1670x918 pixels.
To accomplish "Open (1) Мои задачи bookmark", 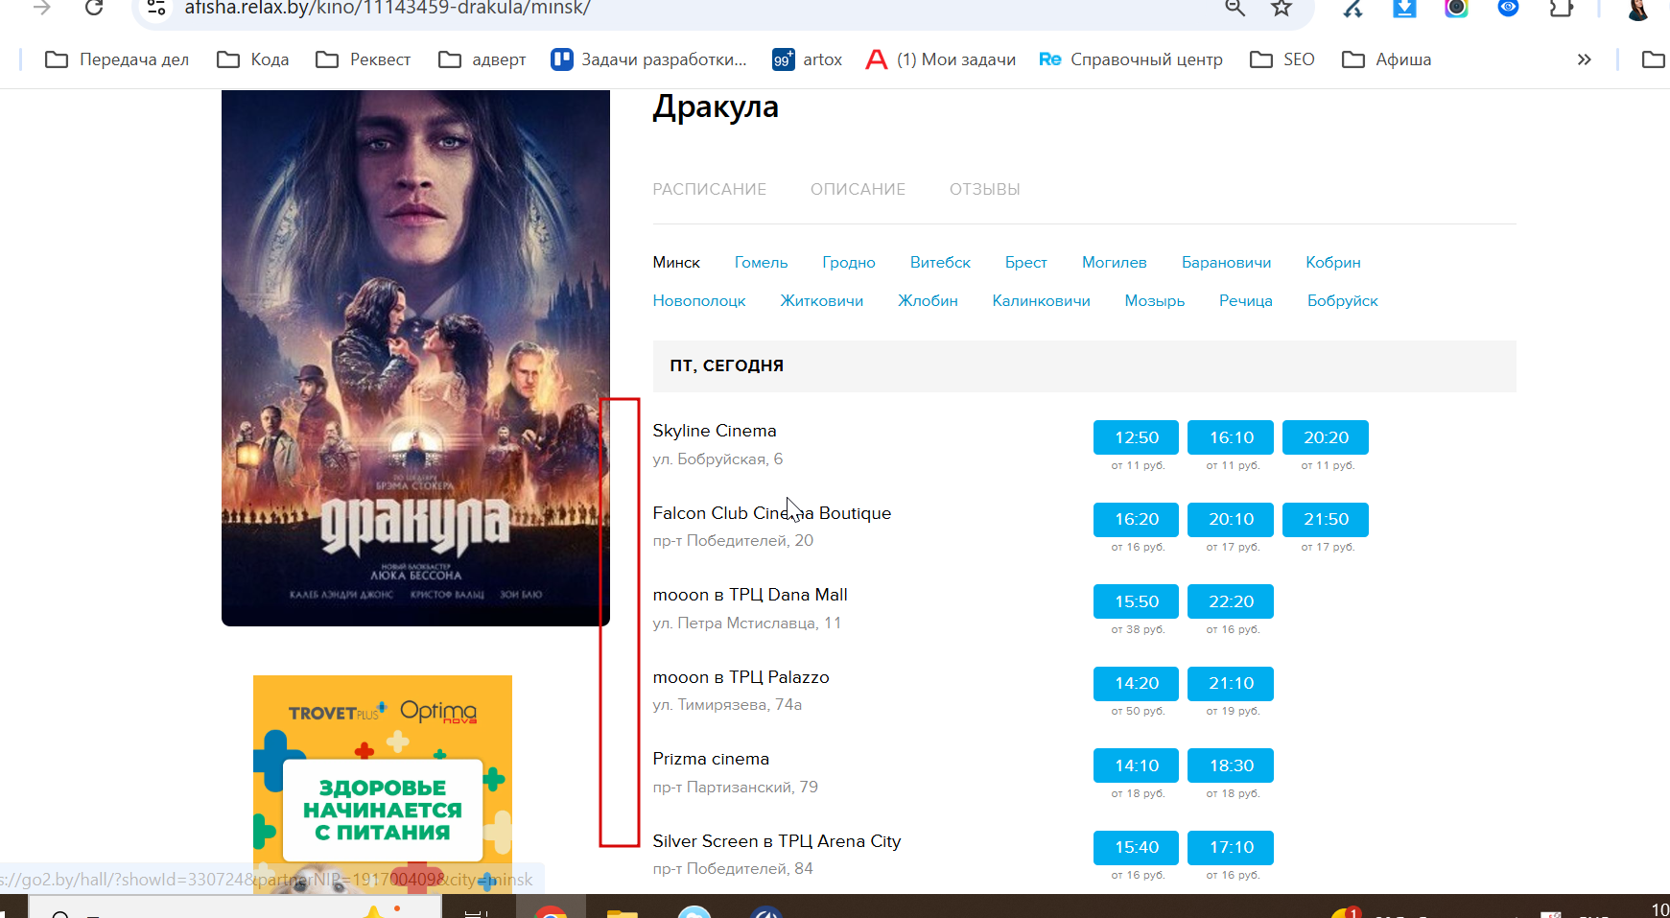I will pyautogui.click(x=941, y=59).
